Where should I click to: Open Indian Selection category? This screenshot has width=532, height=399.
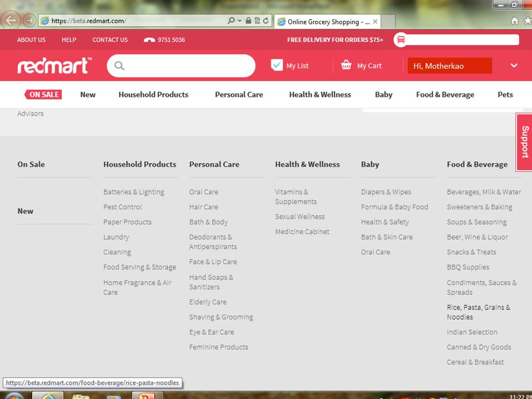coord(472,332)
